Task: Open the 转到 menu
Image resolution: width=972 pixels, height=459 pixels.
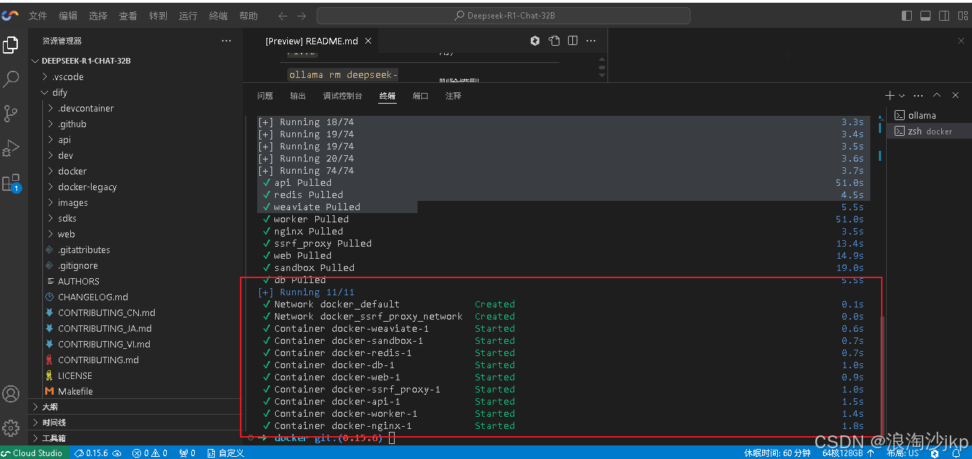Action: point(158,16)
